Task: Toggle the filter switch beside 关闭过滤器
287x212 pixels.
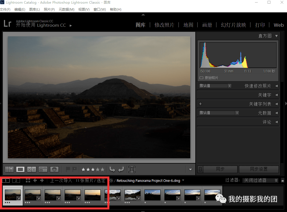Action: [x=283, y=180]
